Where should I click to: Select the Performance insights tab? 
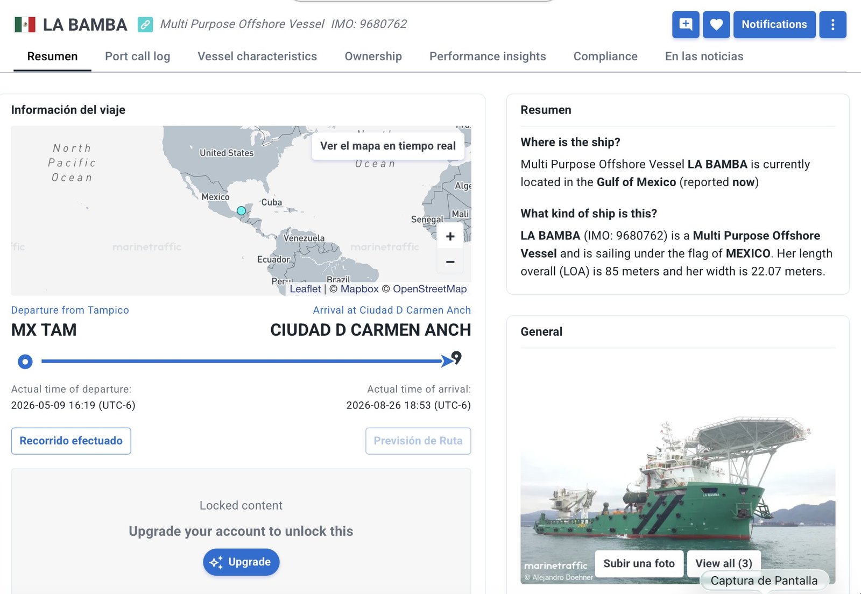[488, 56]
